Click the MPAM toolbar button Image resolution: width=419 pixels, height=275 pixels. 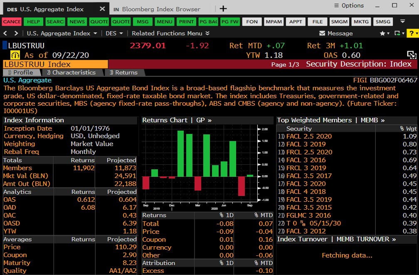coord(274,22)
